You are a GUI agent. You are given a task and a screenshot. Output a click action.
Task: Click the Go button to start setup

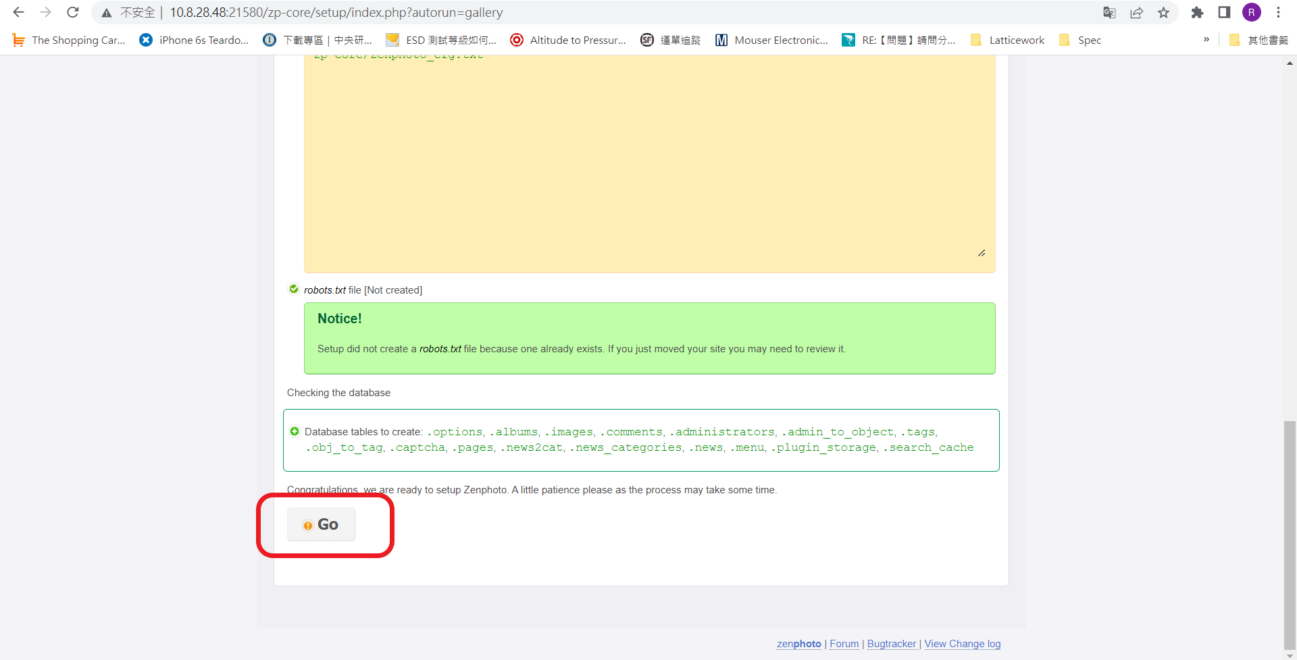(321, 524)
